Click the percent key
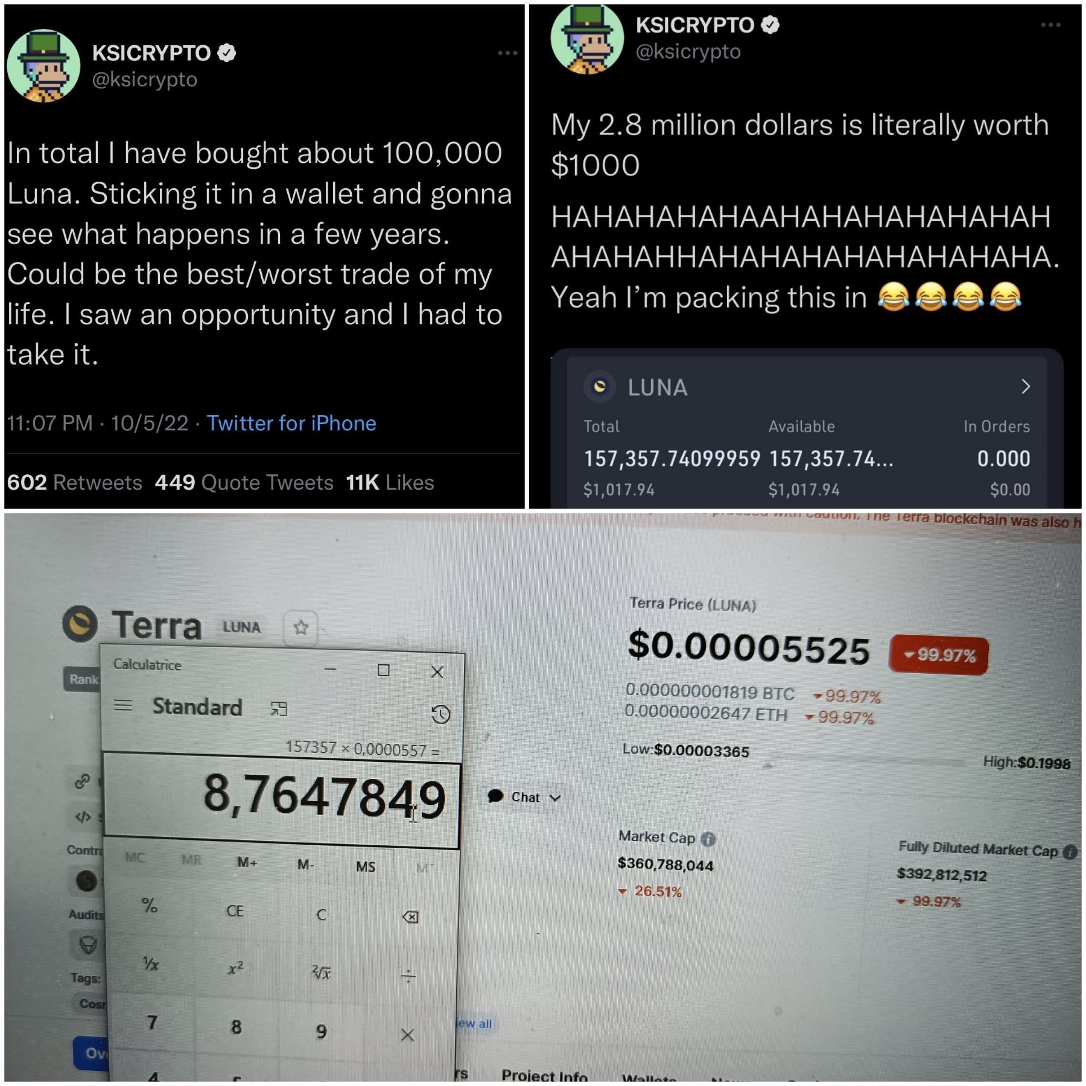This screenshot has width=1086, height=1086. click(x=149, y=905)
